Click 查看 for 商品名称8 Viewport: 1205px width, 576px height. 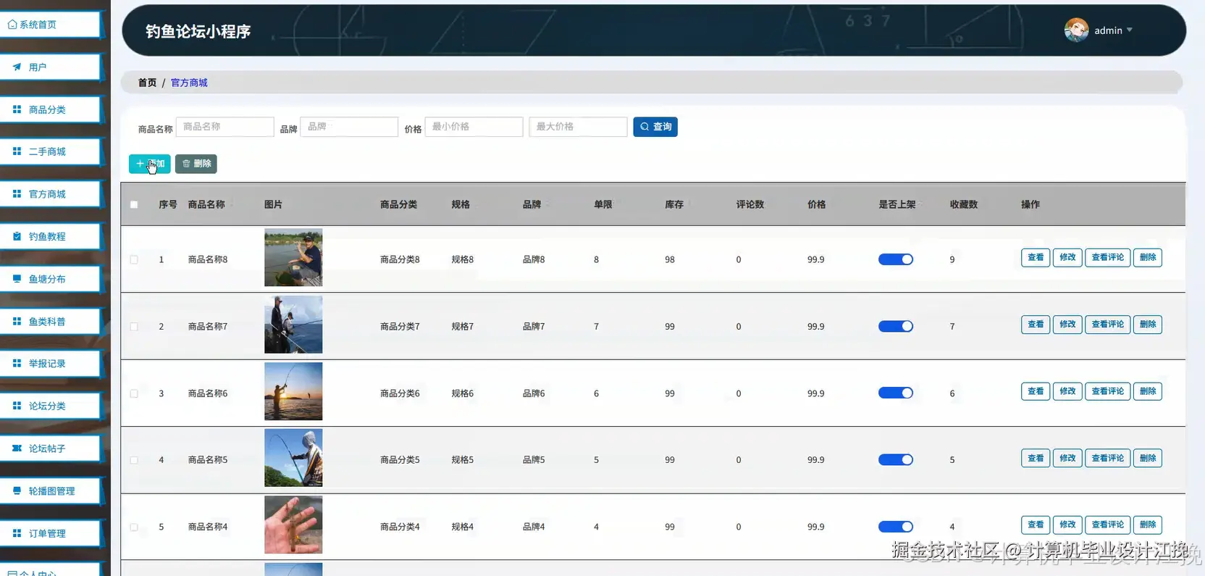(x=1036, y=257)
